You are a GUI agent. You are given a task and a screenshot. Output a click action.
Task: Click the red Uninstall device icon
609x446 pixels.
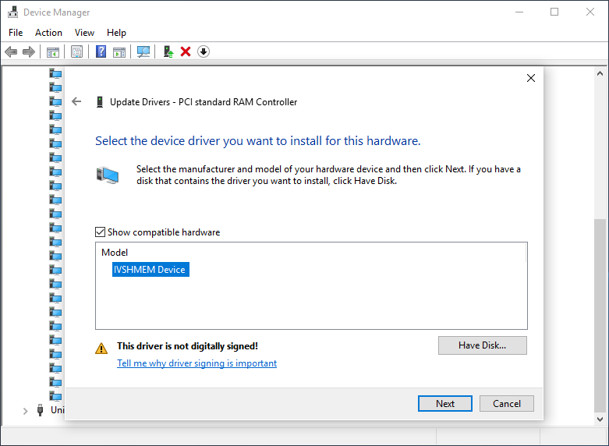[x=186, y=51]
